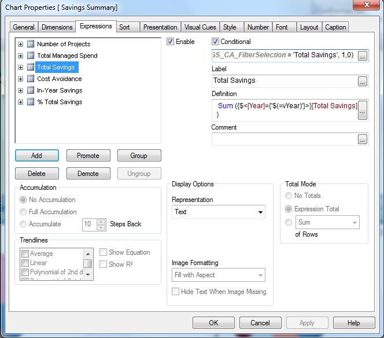The width and height of the screenshot is (384, 338).
Task: Select the No Accumulation radio button
Action: [x=23, y=200]
